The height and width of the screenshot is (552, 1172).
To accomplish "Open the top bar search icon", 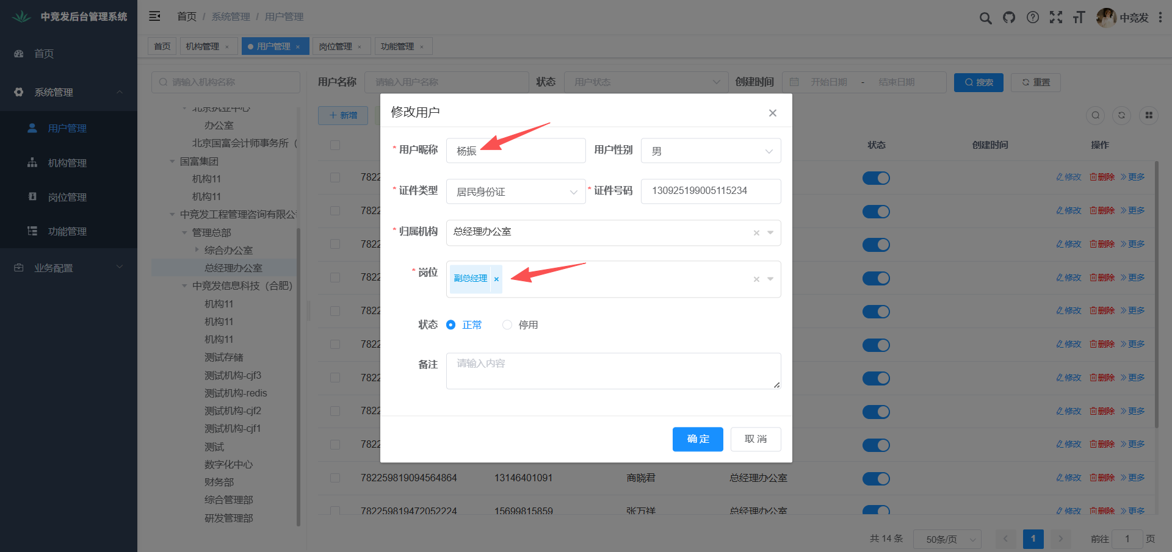I will [x=985, y=18].
